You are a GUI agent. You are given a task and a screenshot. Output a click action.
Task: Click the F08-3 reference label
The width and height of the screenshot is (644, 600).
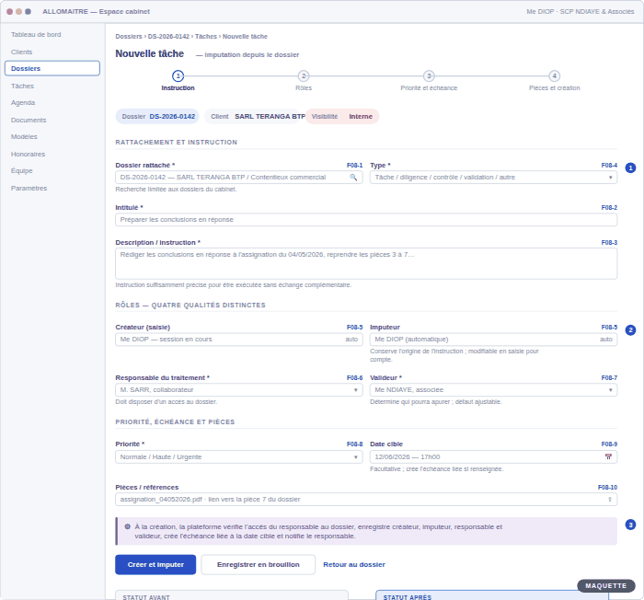pos(609,242)
